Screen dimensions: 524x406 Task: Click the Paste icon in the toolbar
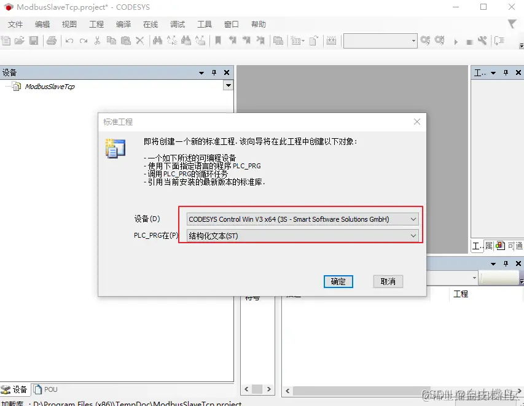coord(126,41)
